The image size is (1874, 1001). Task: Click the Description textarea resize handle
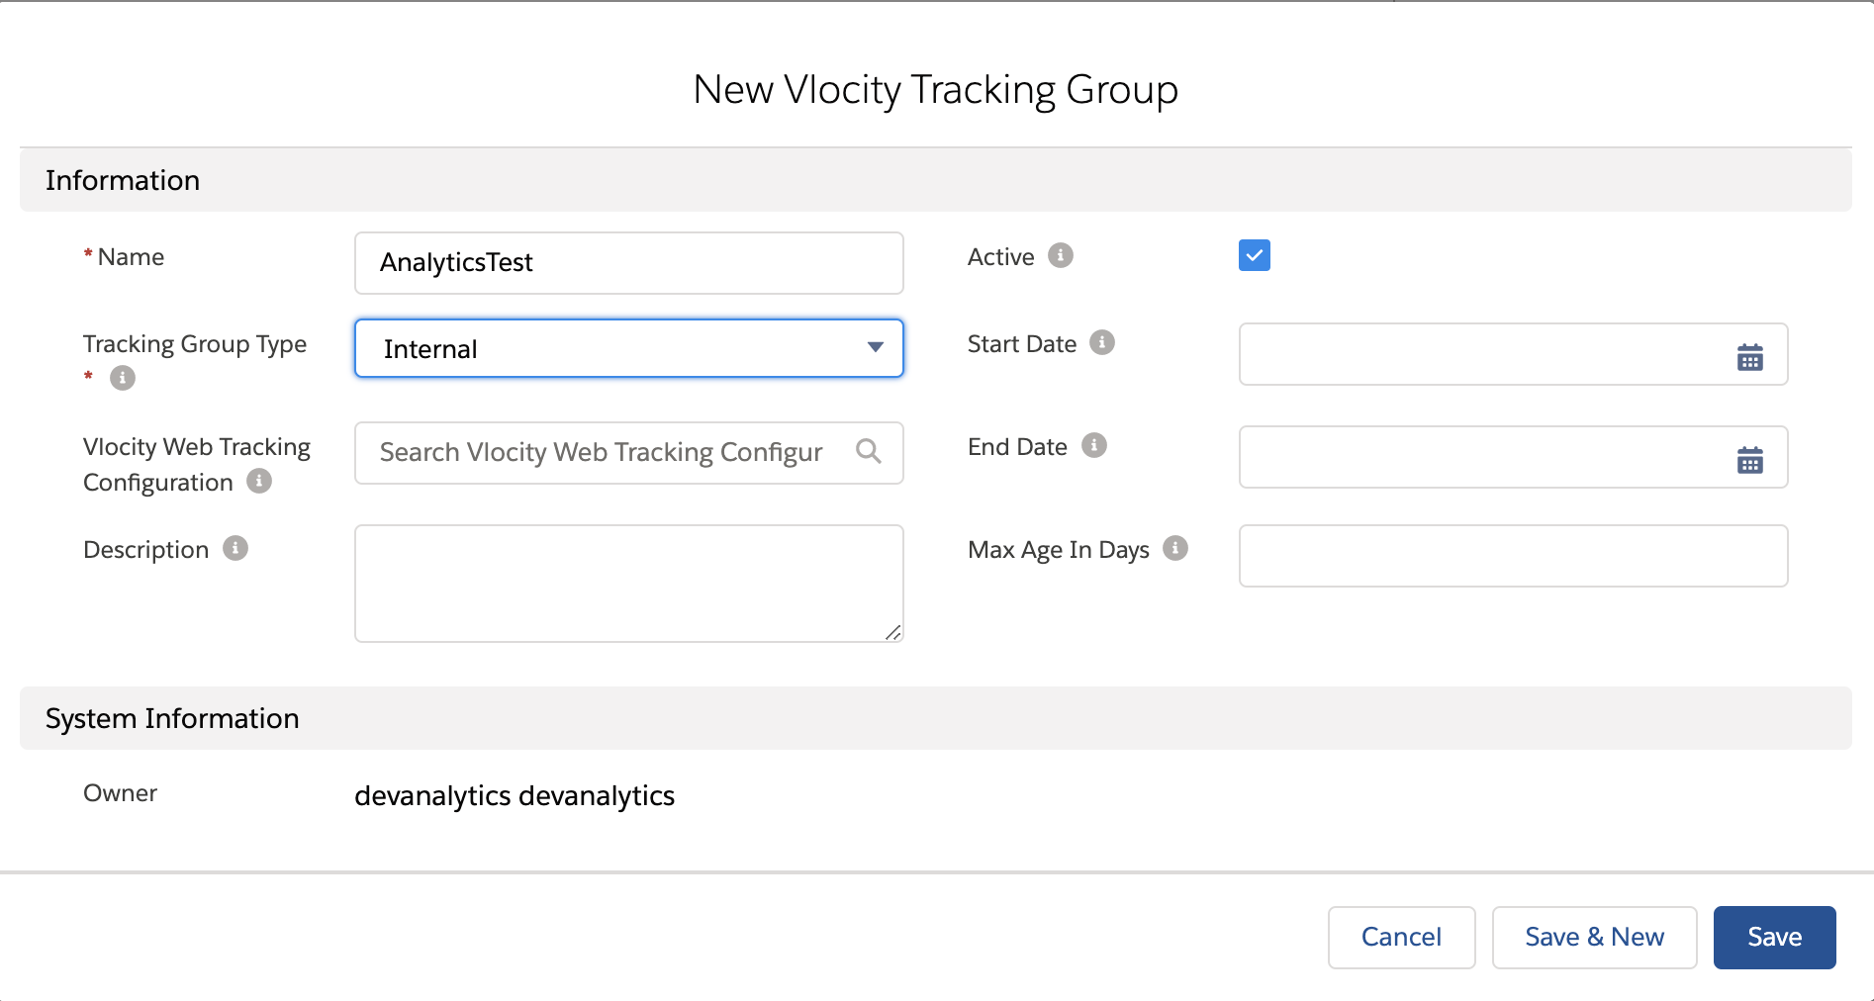coord(892,632)
